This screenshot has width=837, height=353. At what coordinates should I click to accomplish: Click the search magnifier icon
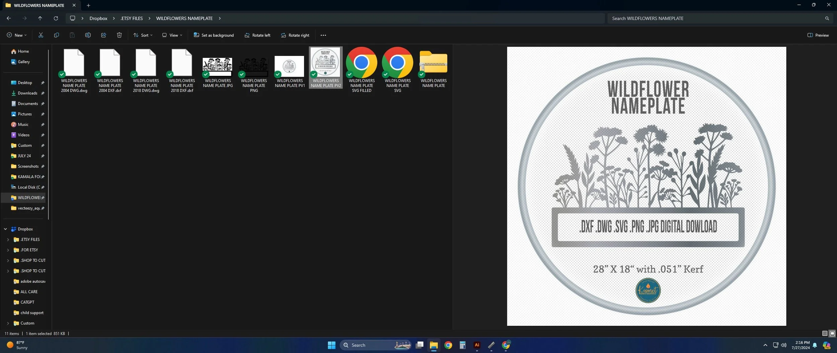[x=827, y=18]
